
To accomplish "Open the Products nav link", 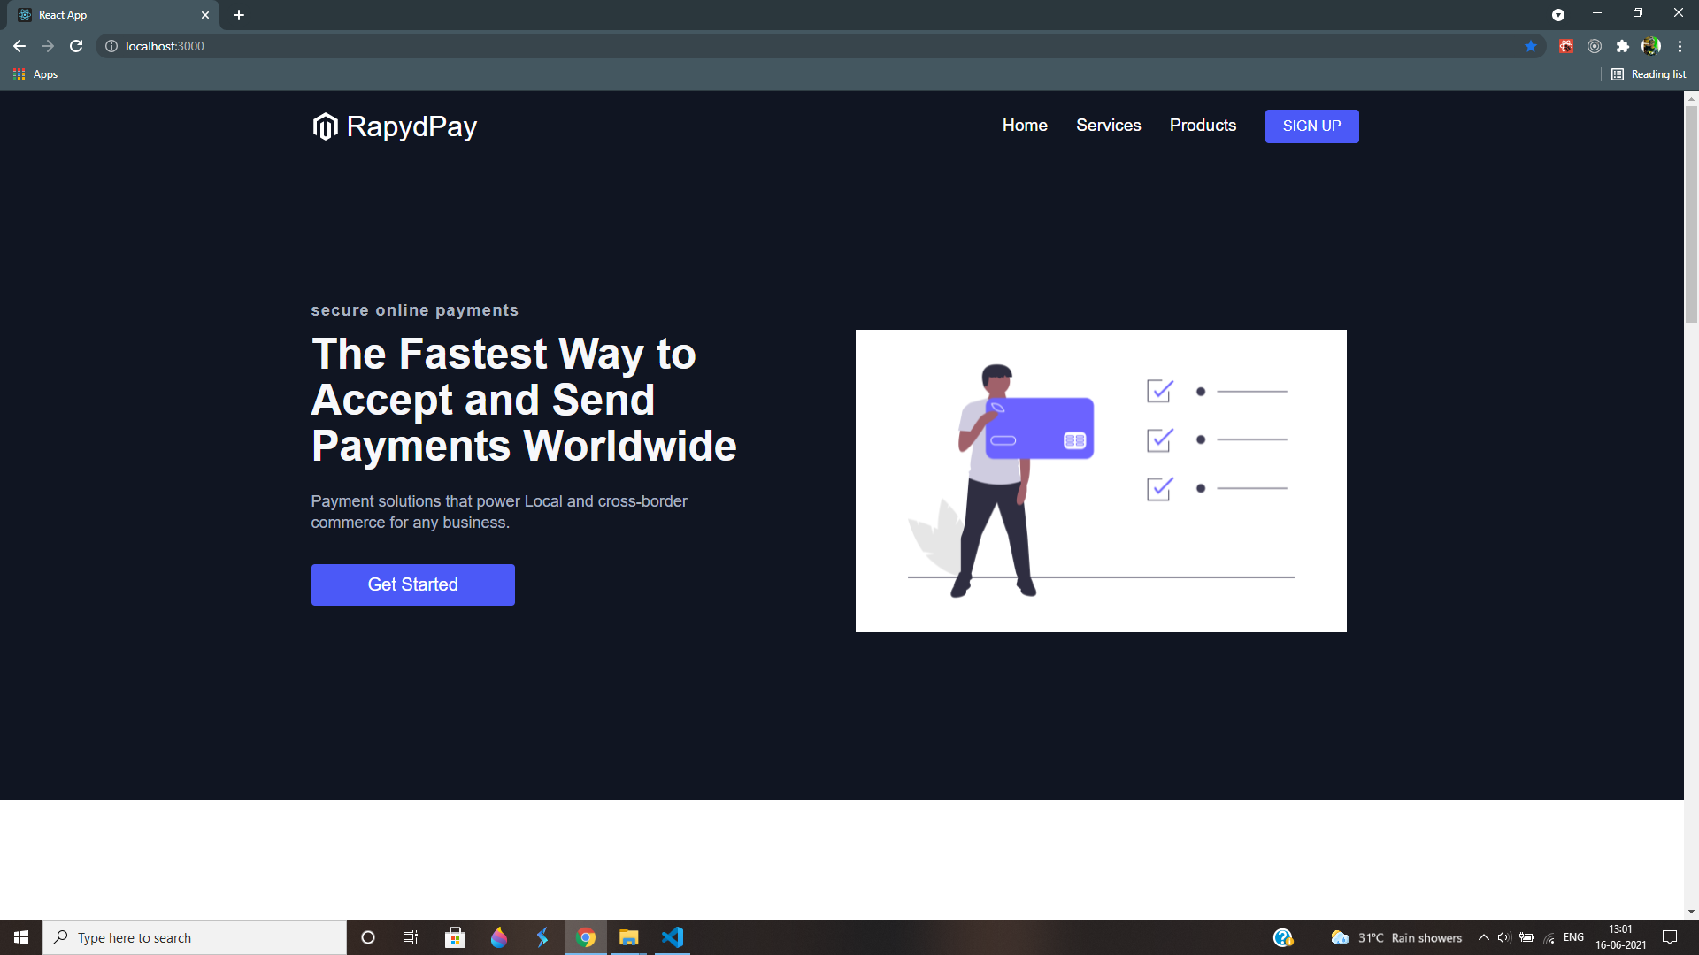I will (x=1203, y=126).
